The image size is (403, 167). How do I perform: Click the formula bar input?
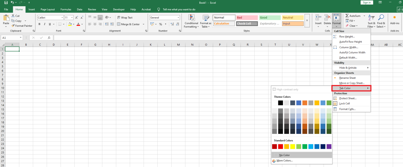point(228,38)
